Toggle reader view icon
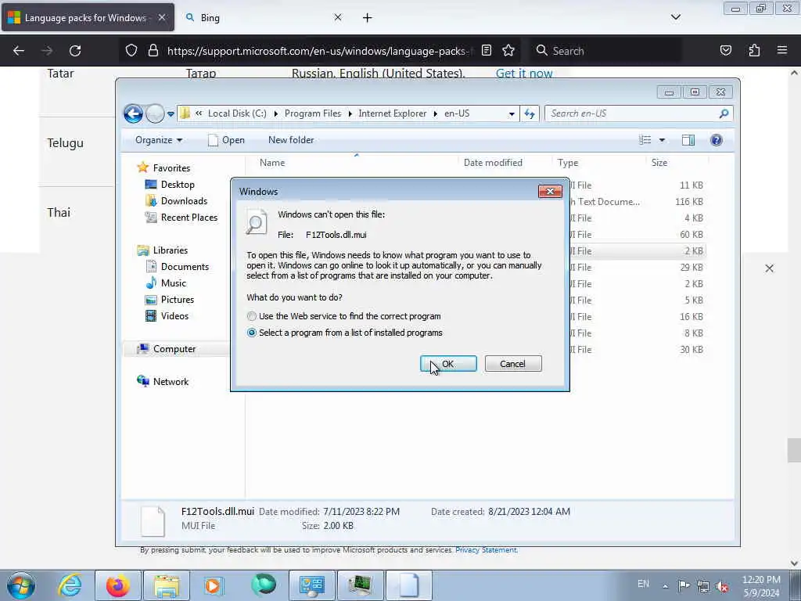This screenshot has height=601, width=801. click(x=487, y=50)
